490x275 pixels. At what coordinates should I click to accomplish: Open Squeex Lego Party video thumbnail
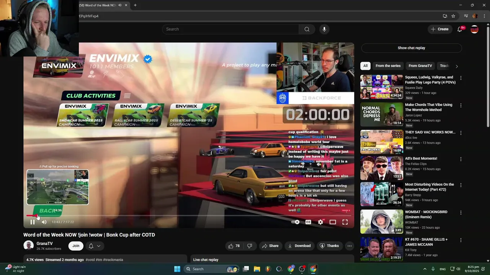tap(382, 87)
